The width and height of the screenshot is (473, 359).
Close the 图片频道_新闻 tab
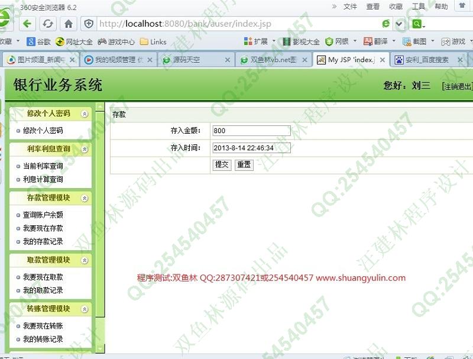pos(72,60)
